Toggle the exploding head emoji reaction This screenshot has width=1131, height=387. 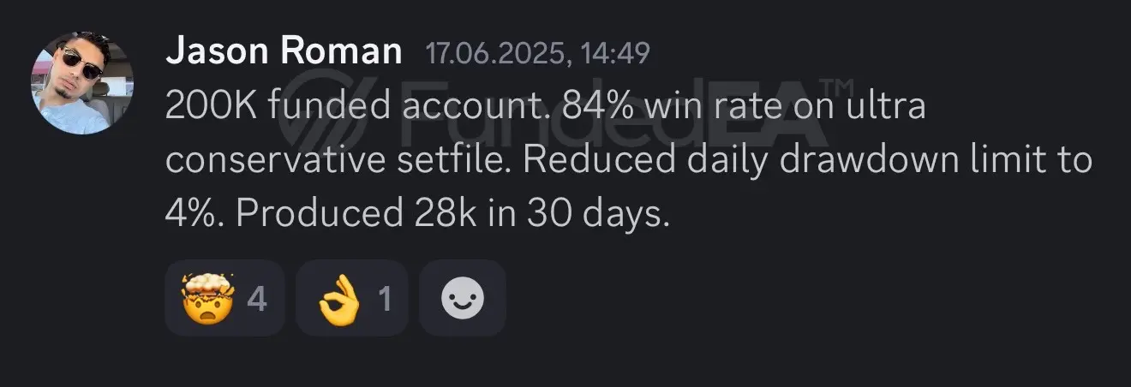pyautogui.click(x=224, y=298)
